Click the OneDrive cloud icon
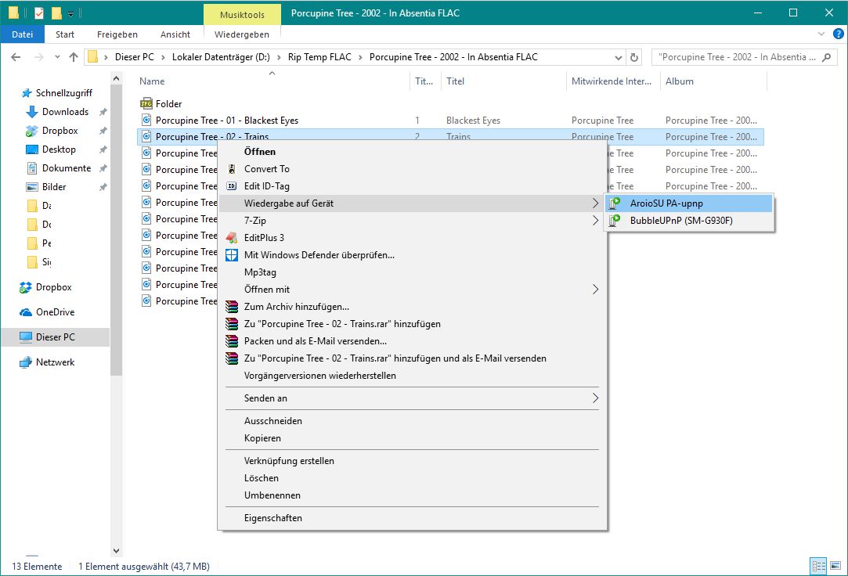 pos(25,312)
